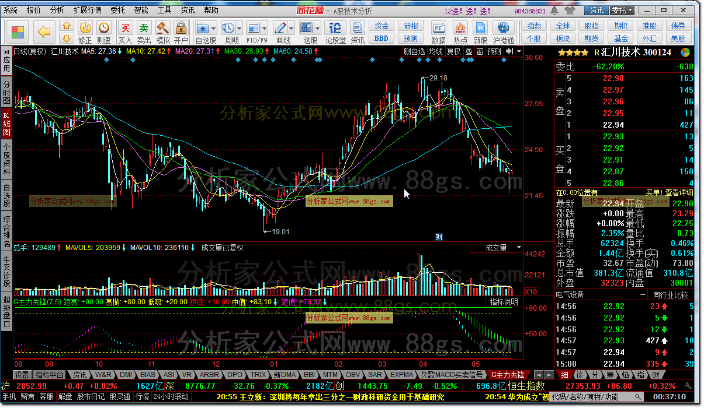Toggle the 叠 overlay button
704x408 pixels.
469,51
